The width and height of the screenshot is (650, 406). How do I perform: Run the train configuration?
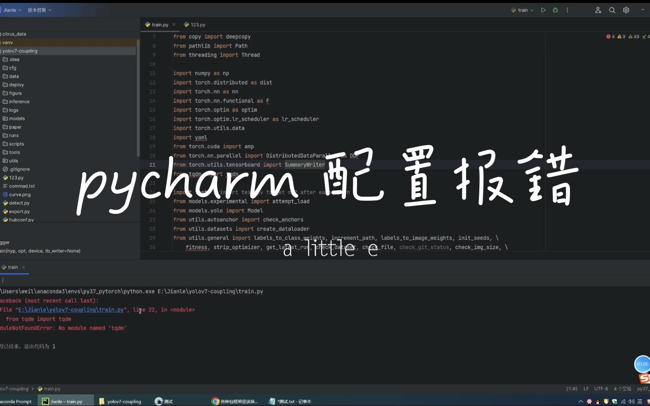click(x=543, y=10)
